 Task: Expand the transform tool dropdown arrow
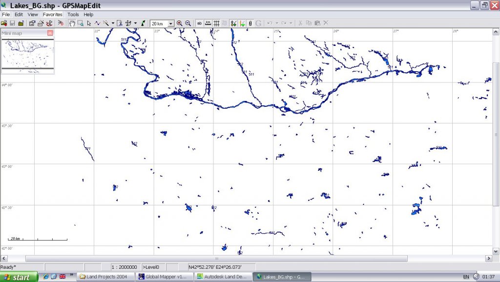(135, 23)
